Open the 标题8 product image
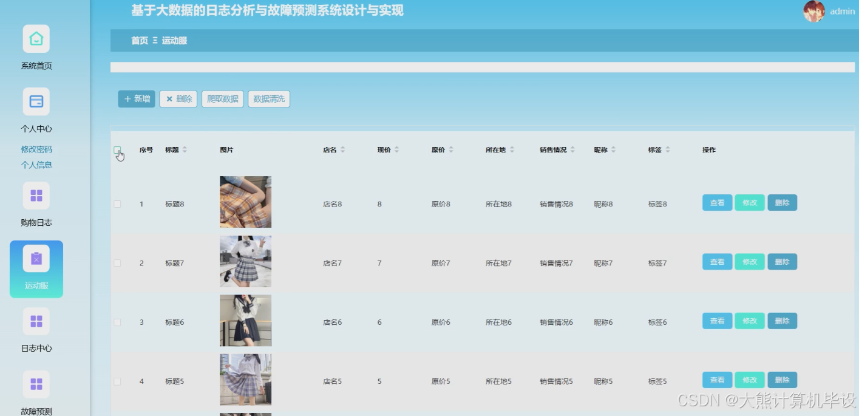The width and height of the screenshot is (859, 416). pos(245,202)
